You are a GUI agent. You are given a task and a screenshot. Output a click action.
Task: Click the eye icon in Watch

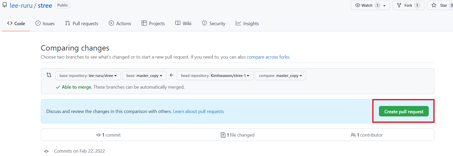point(358,5)
